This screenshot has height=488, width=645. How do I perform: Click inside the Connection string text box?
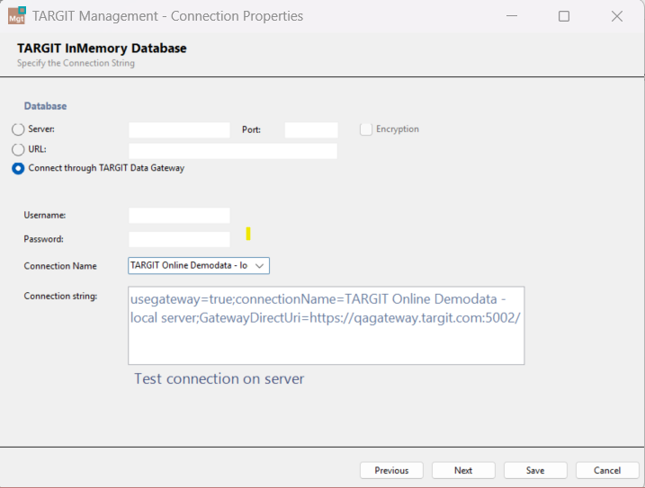point(327,325)
